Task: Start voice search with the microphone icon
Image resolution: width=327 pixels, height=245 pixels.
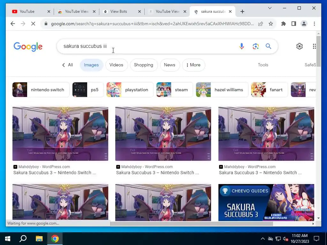Action: [x=242, y=46]
